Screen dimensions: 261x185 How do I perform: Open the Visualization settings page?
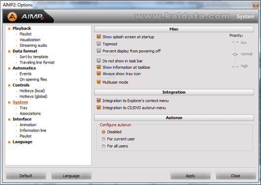30,40
